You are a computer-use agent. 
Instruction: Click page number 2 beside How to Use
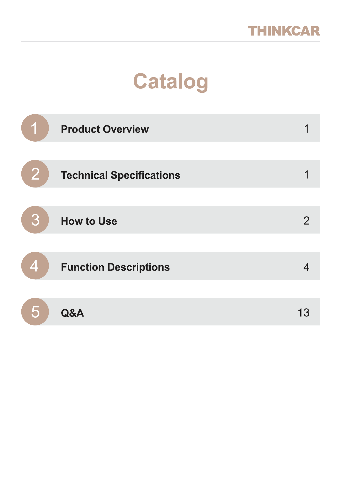(306, 221)
